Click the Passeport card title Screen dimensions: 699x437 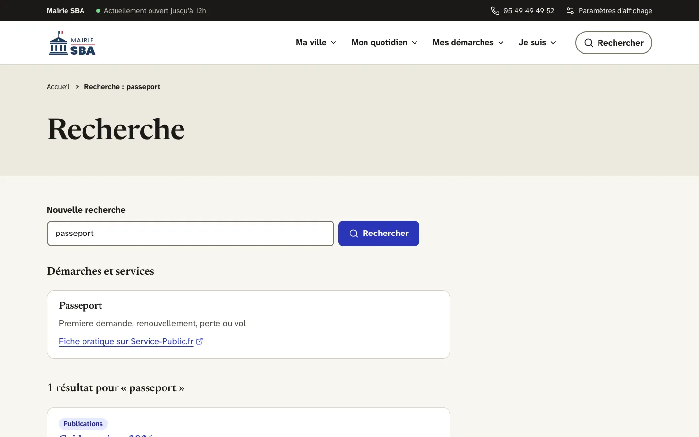pos(81,305)
